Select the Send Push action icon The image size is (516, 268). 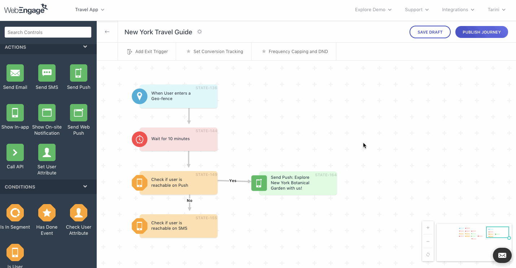[x=78, y=73]
